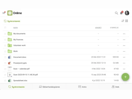Click the Scan – calendar.pdf thumbnail
This screenshot has height=99, width=132.
point(10,69)
